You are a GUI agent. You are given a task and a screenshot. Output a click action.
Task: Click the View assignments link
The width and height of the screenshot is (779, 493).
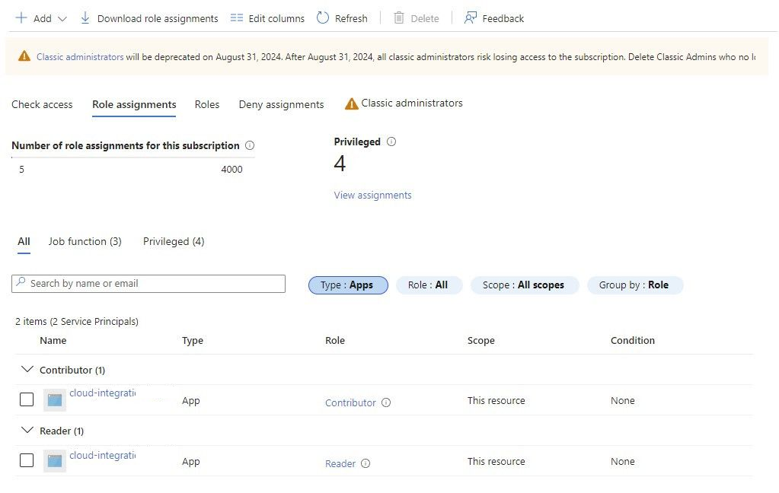[372, 196]
